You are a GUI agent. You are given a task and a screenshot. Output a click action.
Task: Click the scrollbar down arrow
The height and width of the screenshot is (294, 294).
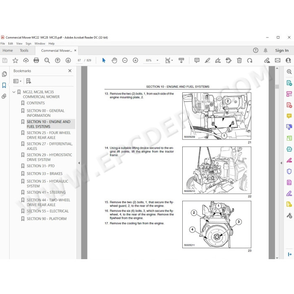277,257
